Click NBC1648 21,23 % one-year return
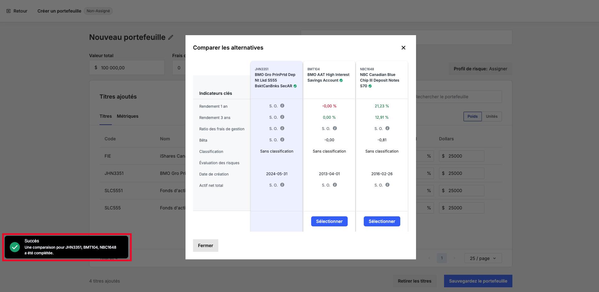 tap(382, 106)
